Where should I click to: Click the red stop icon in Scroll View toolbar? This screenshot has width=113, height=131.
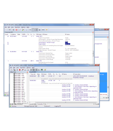tap(20, 70)
